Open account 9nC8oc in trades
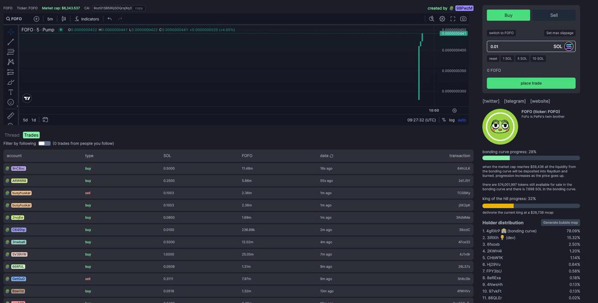The width and height of the screenshot is (598, 303). coord(18,168)
